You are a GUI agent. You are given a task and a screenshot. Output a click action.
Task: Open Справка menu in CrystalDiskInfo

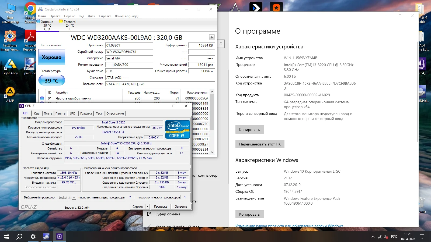click(105, 16)
